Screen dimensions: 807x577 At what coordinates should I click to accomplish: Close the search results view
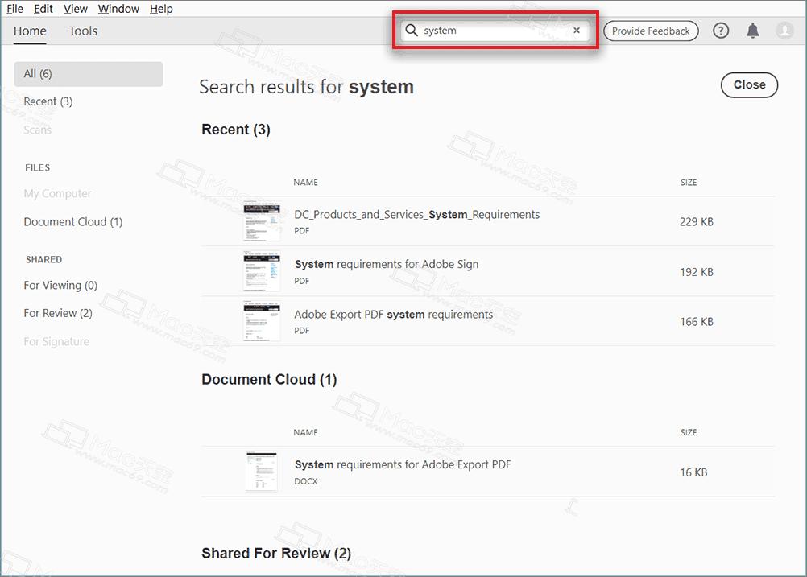(748, 84)
